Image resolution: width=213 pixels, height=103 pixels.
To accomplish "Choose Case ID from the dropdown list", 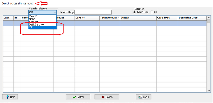I will [43, 16].
